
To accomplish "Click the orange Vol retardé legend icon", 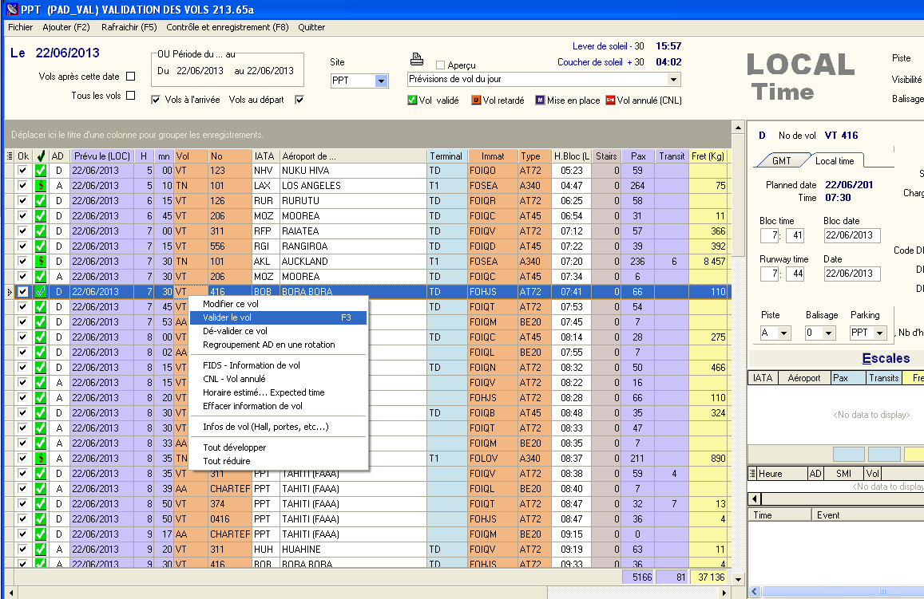I will pyautogui.click(x=476, y=100).
